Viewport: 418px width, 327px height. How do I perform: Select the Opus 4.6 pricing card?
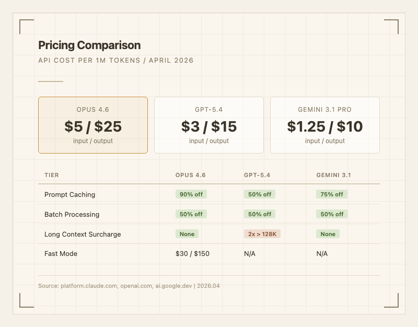93,125
